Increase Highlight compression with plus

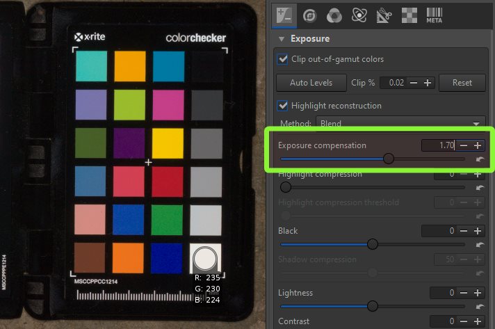click(x=478, y=175)
